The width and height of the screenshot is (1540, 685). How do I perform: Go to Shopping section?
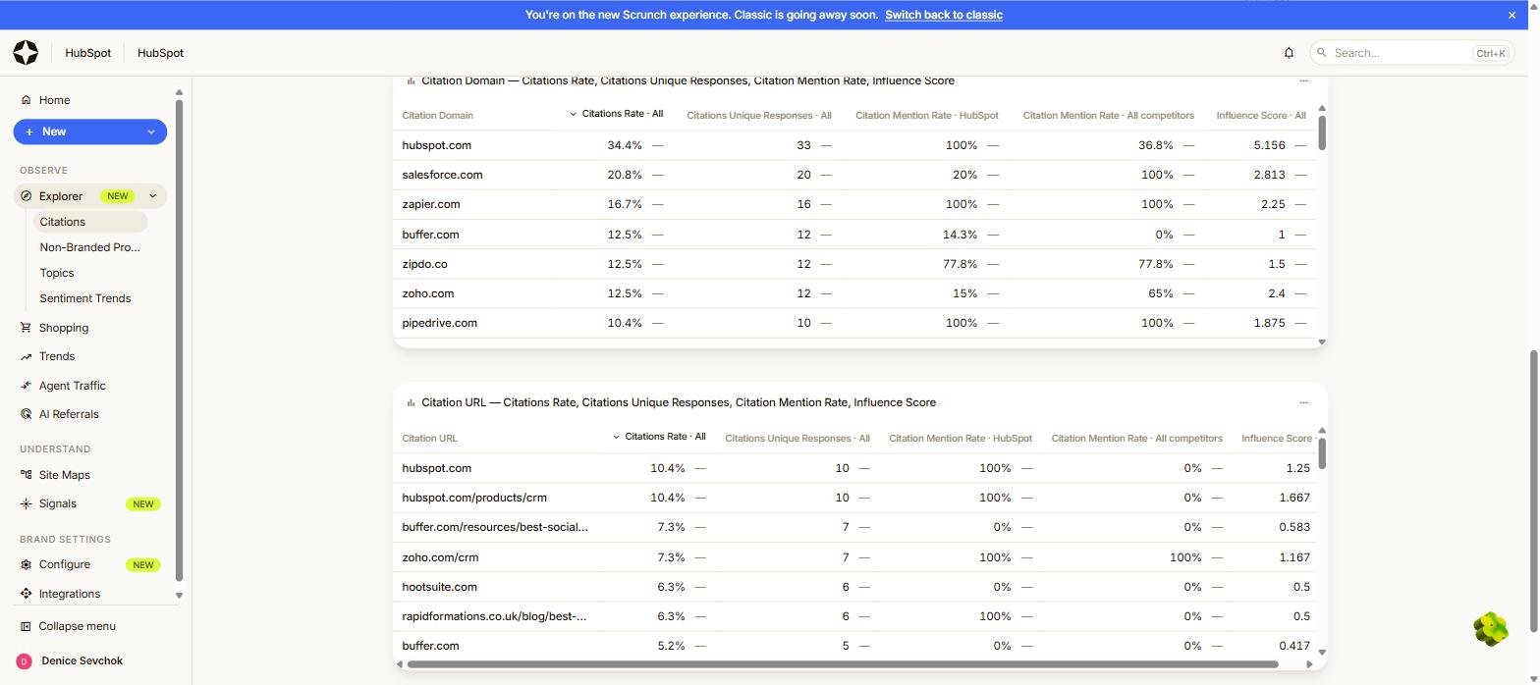click(x=64, y=328)
